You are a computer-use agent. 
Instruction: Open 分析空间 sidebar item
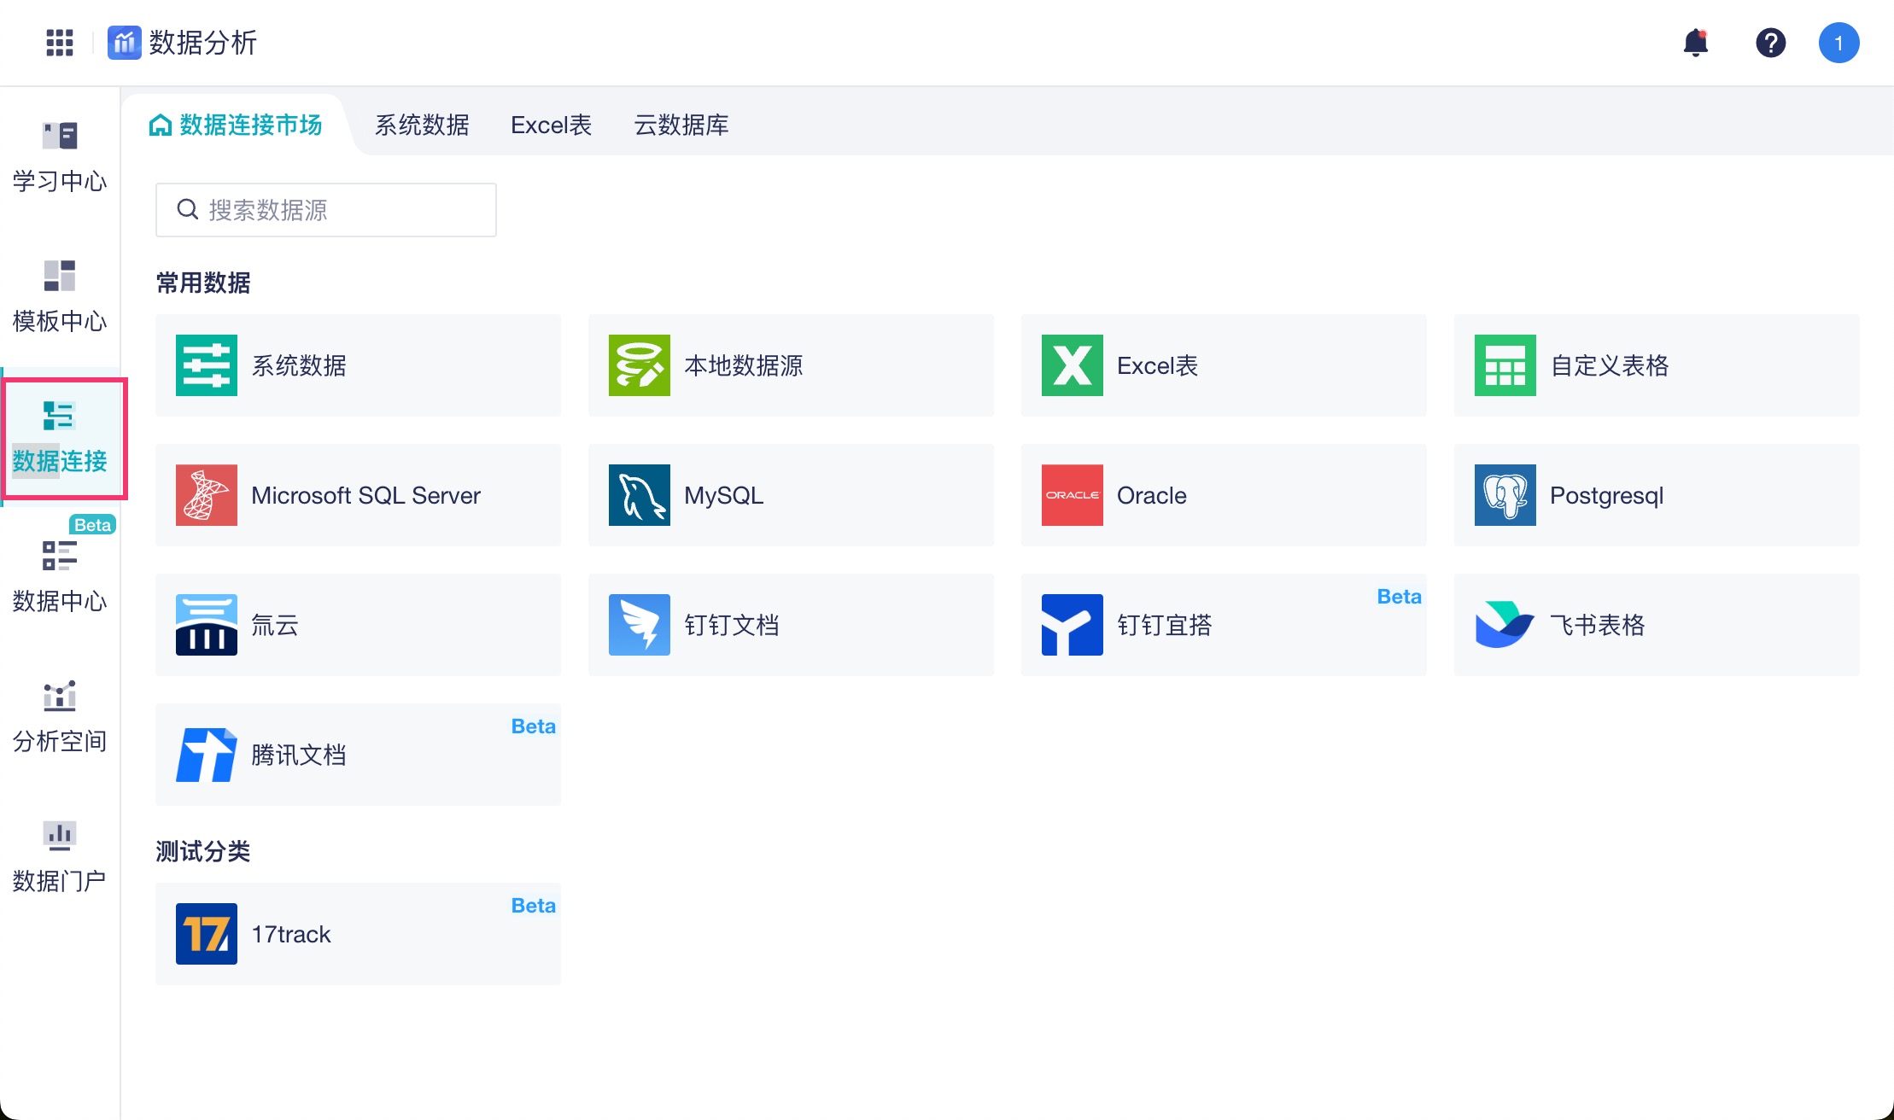tap(60, 717)
